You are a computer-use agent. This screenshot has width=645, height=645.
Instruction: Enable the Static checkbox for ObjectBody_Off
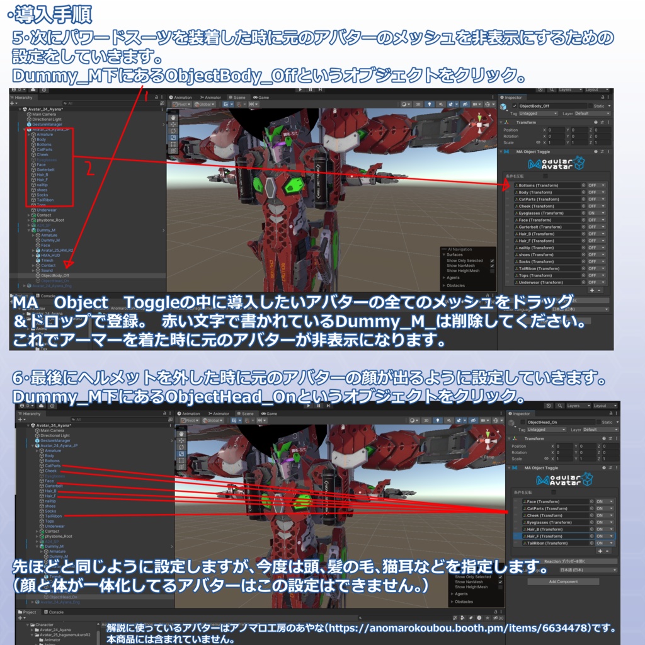(x=591, y=106)
